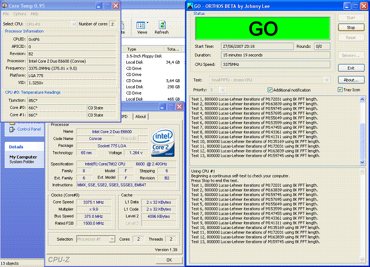Open the File menu in Core Temp
Image resolution: width=370 pixels, height=267 pixels.
(6, 14)
